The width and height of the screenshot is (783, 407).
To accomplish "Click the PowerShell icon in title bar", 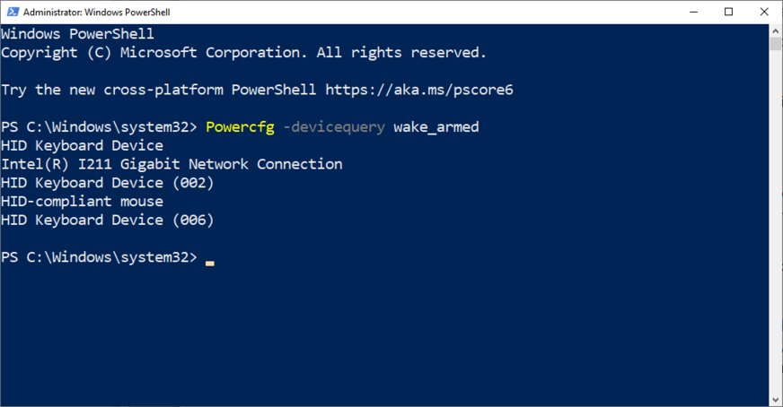I will [11, 12].
